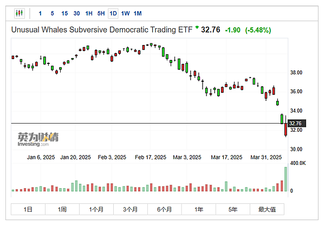This screenshot has height=225, width=325.
Task: Click the Mar 31, 2025 date label
Action: pyautogui.click(x=266, y=157)
